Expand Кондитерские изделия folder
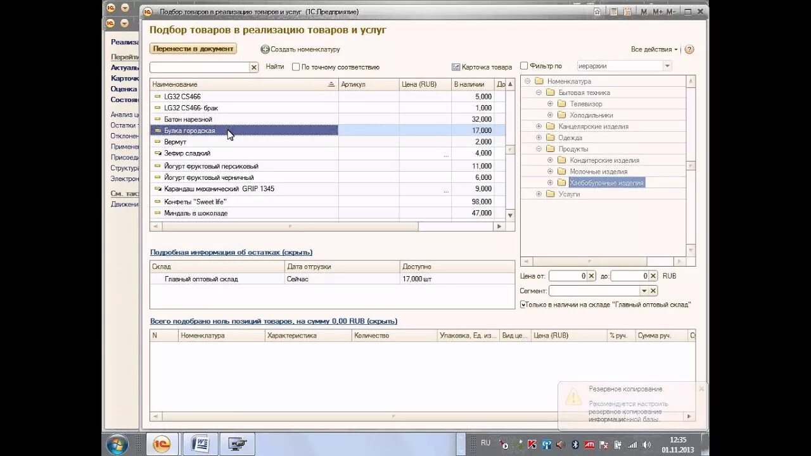 550,160
